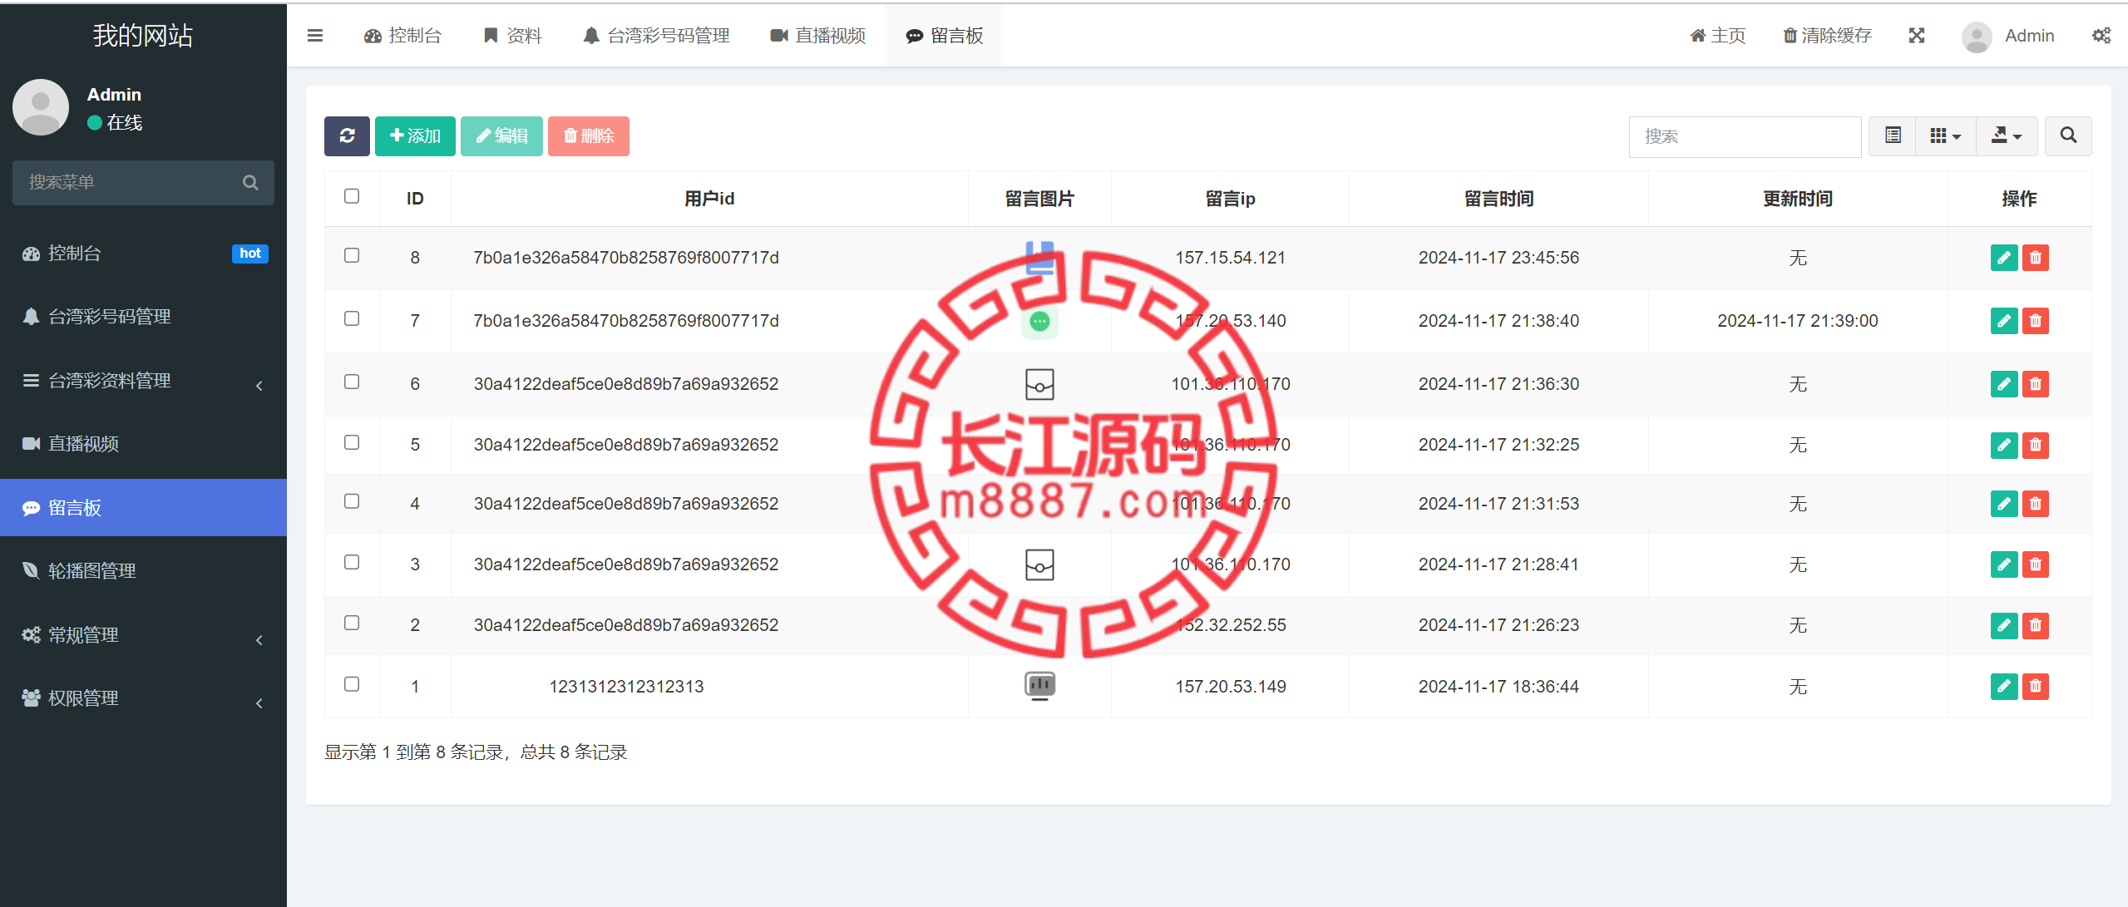Viewport: 2128px width, 907px height.
Task: Click the red 删除 toolbar button
Action: pyautogui.click(x=588, y=136)
